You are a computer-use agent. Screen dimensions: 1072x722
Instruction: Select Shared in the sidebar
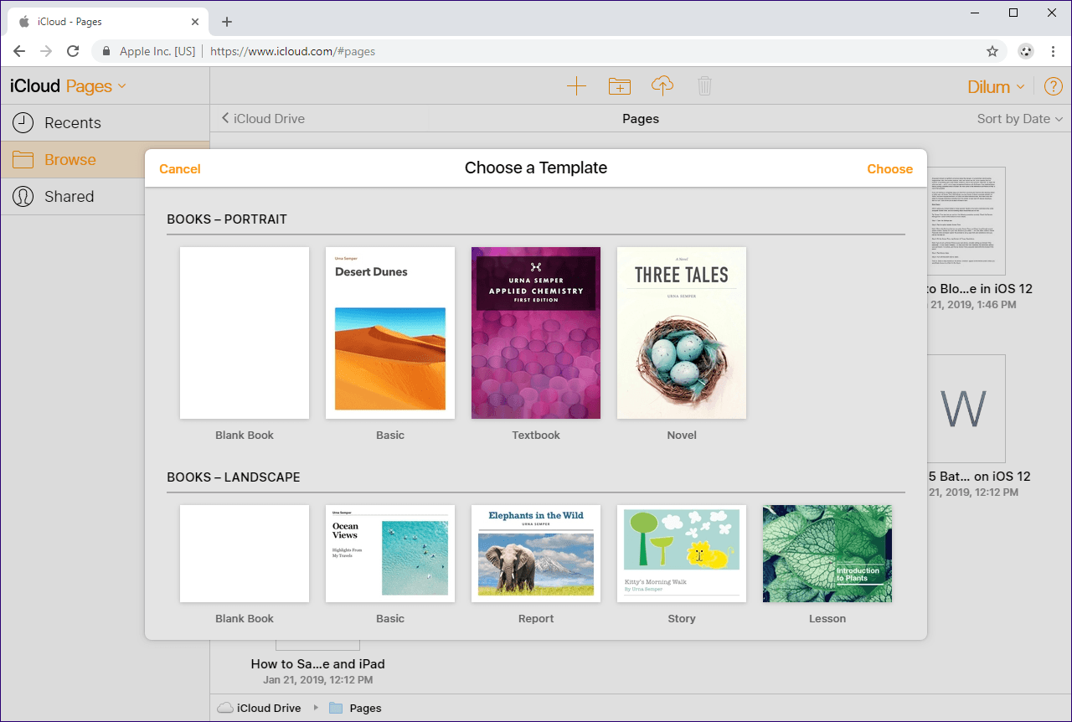(105, 197)
